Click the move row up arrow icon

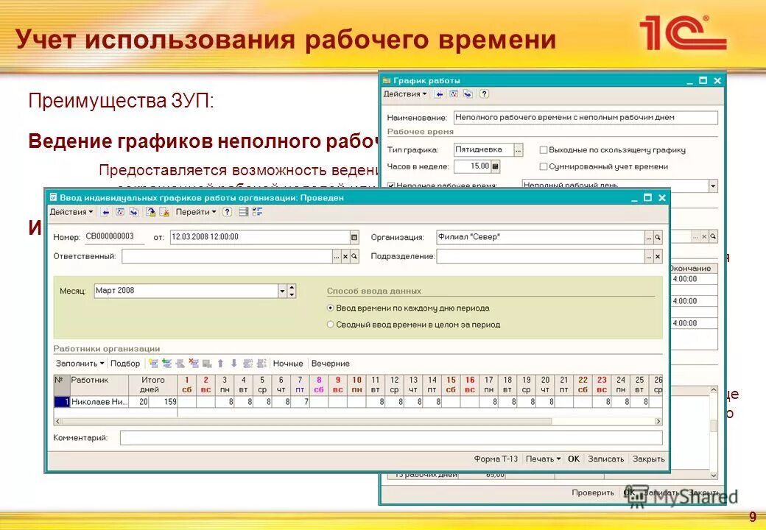coord(221,364)
